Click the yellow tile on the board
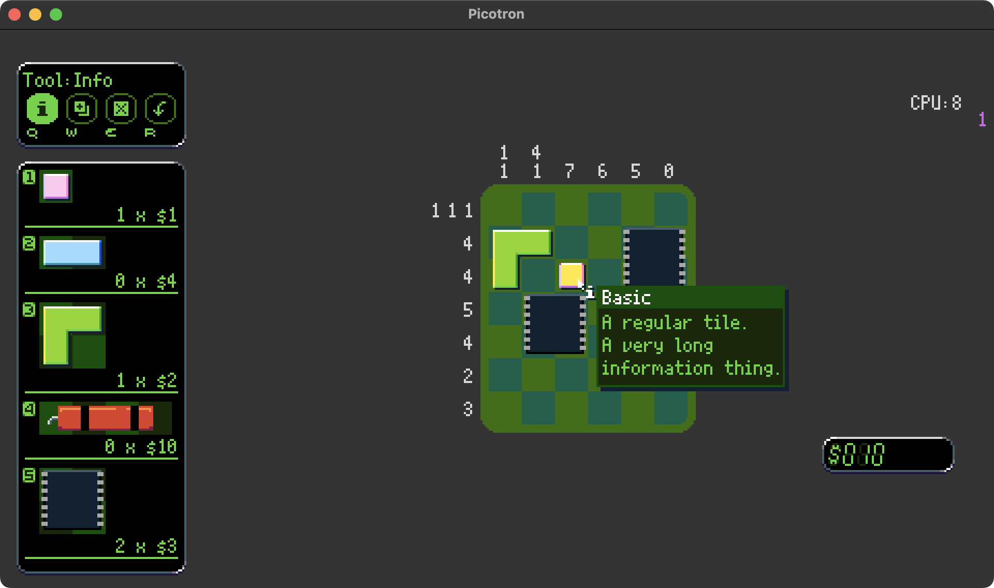The image size is (994, 588). (x=572, y=275)
